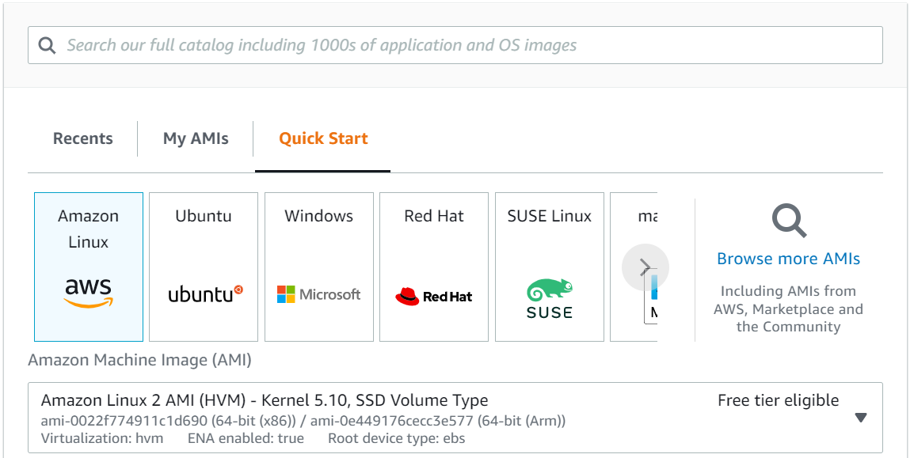
Task: Click the Red Hat fedora icon
Action: (433, 295)
